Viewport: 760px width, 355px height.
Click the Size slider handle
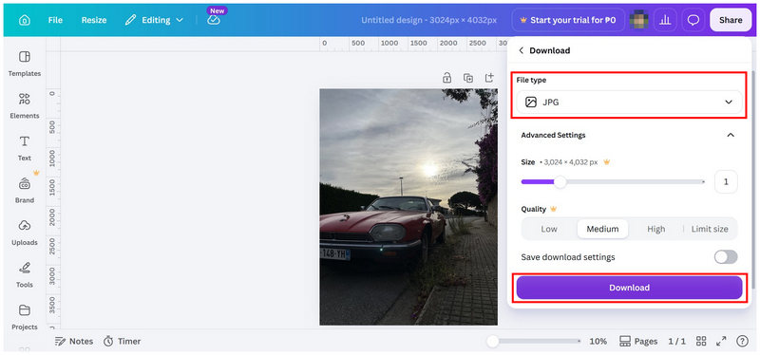pyautogui.click(x=560, y=182)
